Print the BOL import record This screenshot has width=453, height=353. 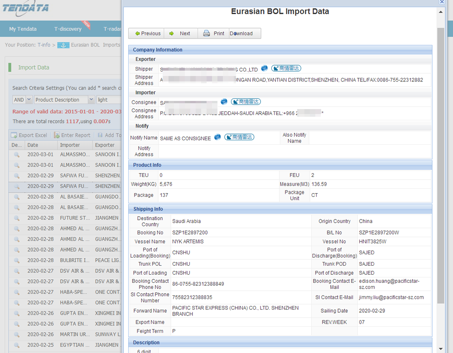click(x=214, y=33)
